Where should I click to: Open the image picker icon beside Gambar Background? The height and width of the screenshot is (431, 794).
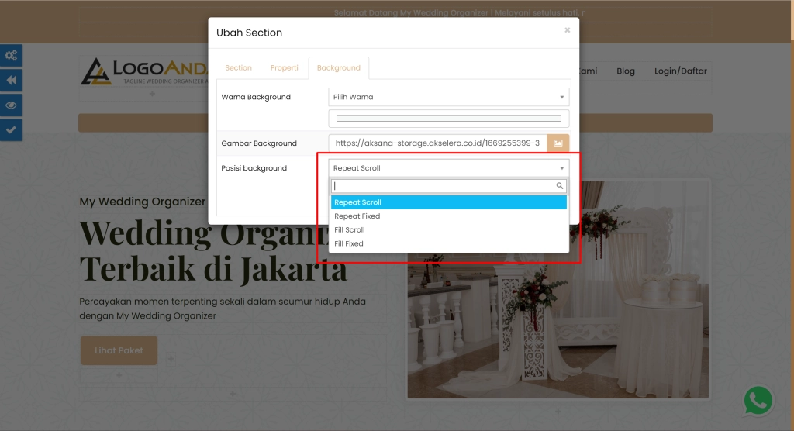click(x=558, y=143)
